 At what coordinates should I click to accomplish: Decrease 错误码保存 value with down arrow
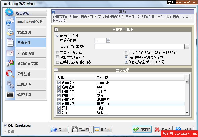coord(108,41)
